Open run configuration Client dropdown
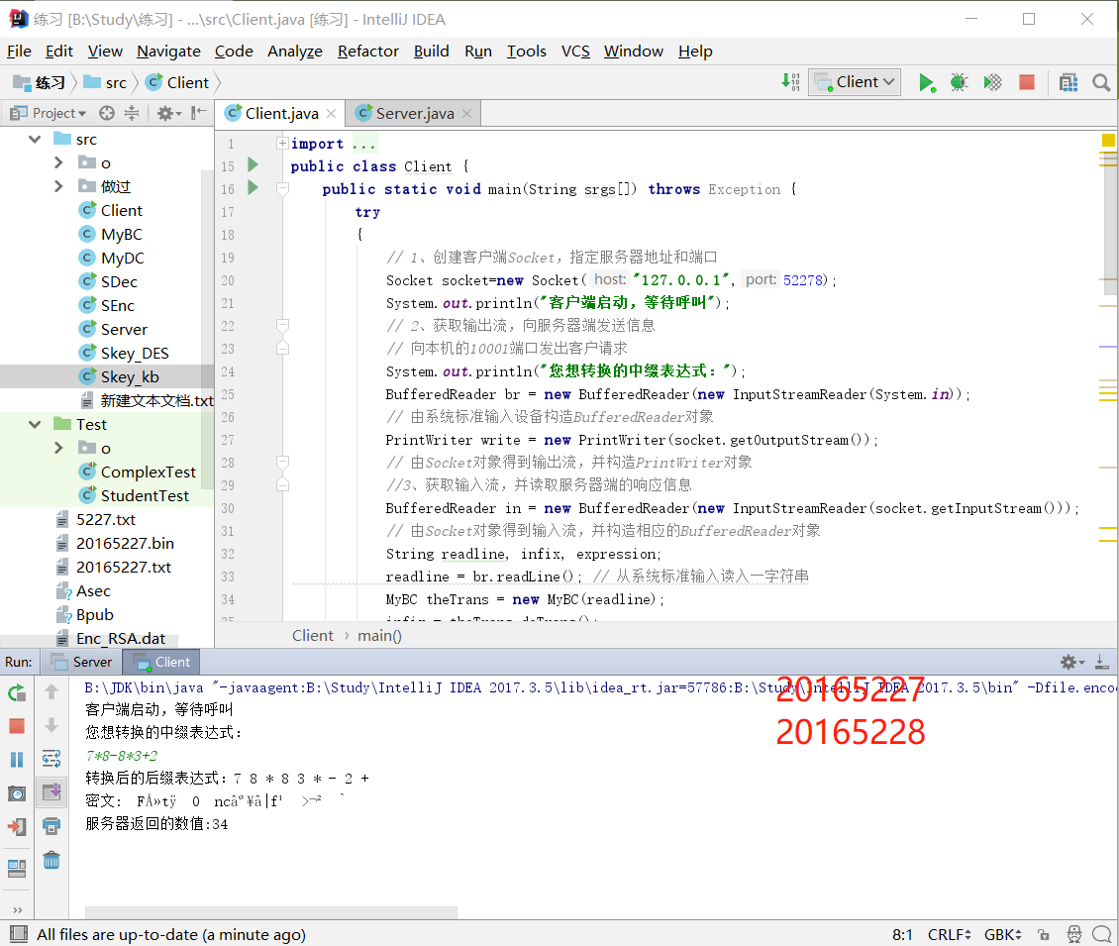 pyautogui.click(x=855, y=82)
